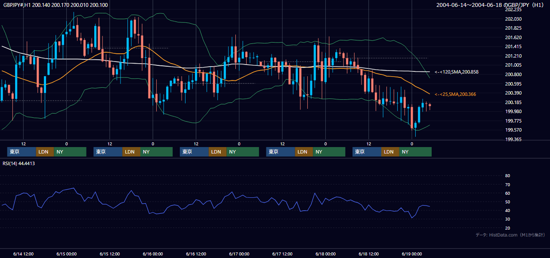Click the 6/15 12:00 date axis label

point(110,254)
